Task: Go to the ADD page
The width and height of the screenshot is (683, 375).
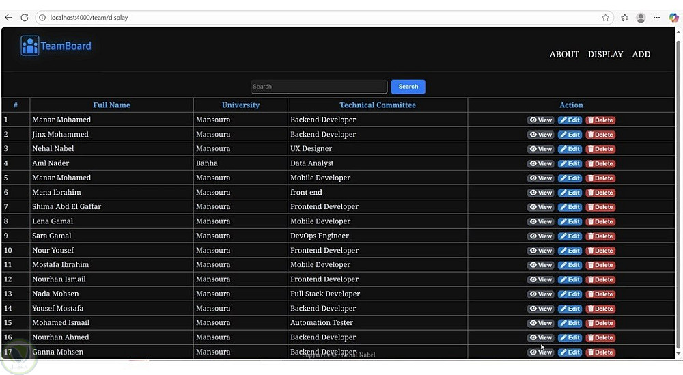Action: click(x=641, y=55)
